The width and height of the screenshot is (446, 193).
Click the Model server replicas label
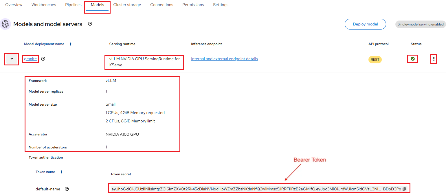[x=46, y=91]
